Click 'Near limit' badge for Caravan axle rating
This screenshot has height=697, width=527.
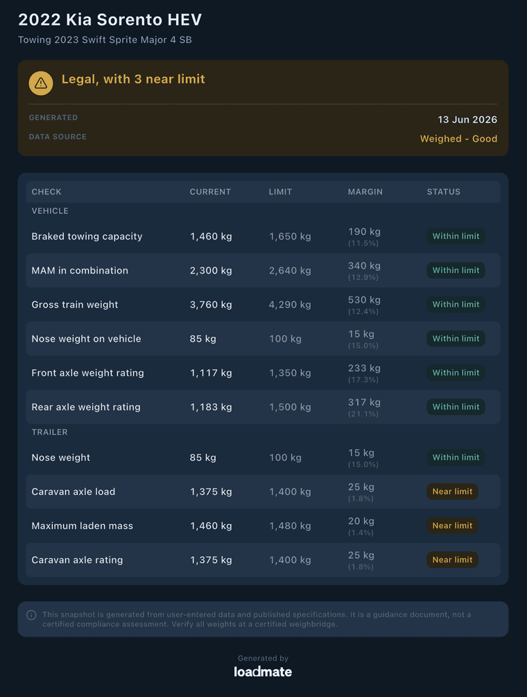pos(452,560)
